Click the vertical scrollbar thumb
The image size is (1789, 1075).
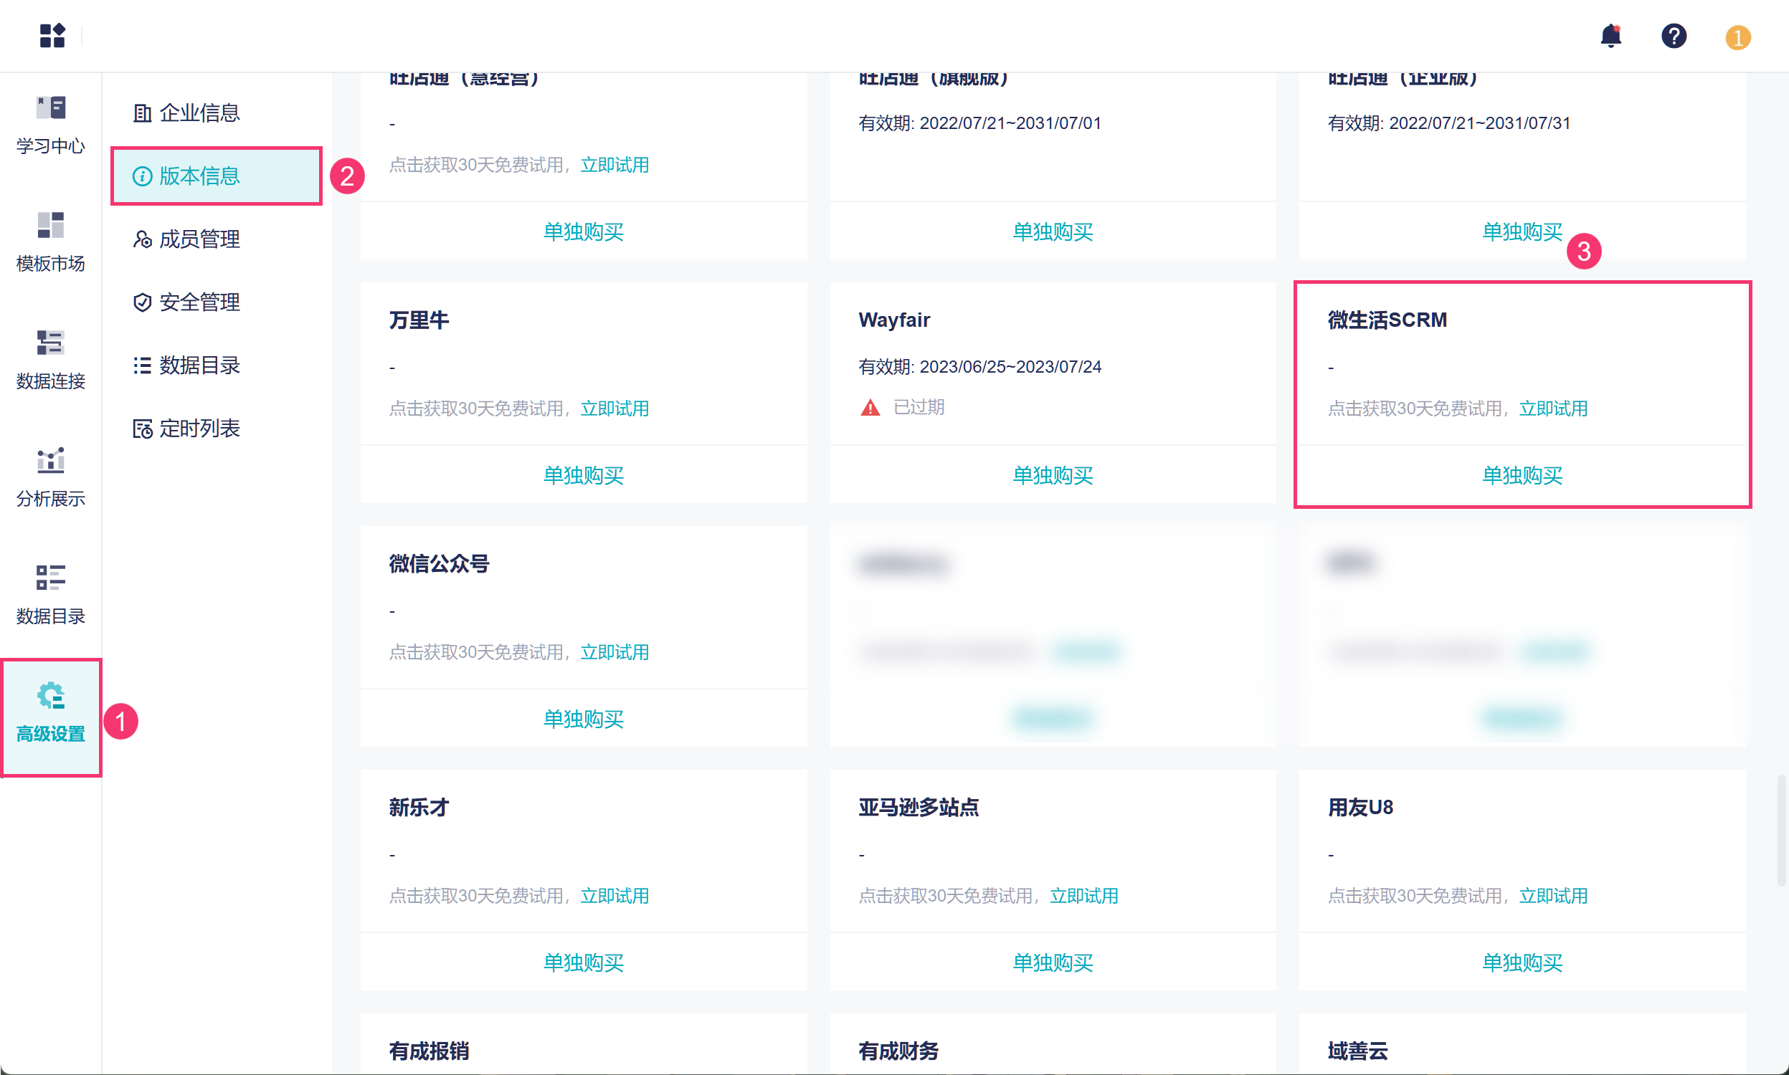point(1780,830)
